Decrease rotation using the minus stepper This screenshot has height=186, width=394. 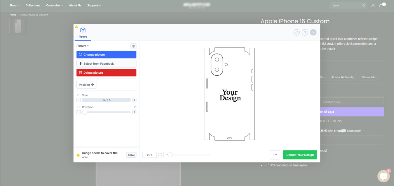coord(78,112)
